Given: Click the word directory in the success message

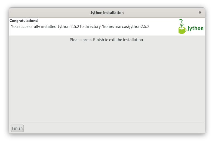Looking at the screenshot, I should (93, 27).
